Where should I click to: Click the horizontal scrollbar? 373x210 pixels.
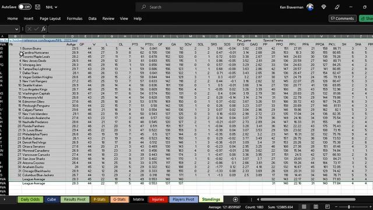click(x=308, y=199)
